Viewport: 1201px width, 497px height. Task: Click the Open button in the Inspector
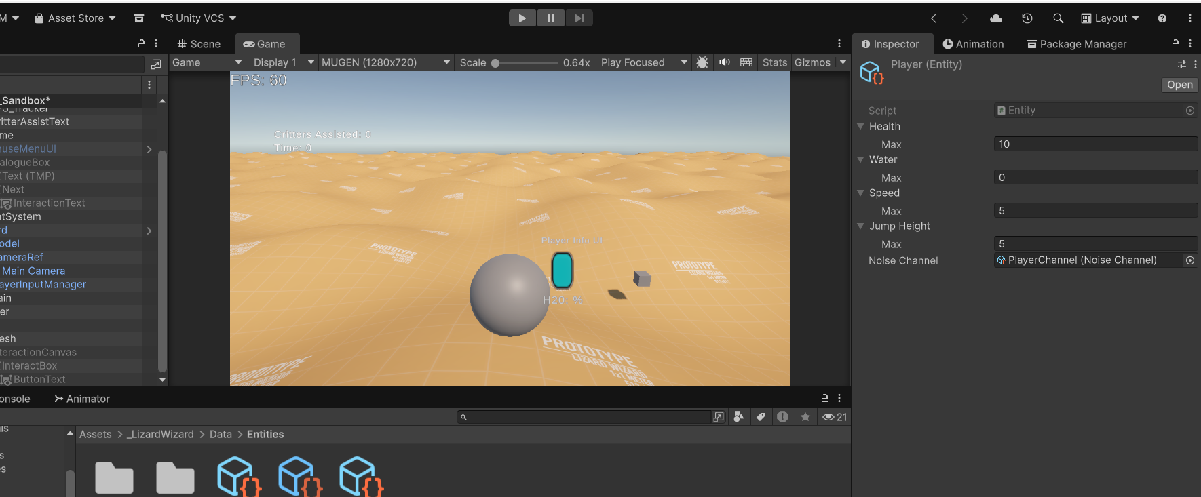[x=1180, y=85]
